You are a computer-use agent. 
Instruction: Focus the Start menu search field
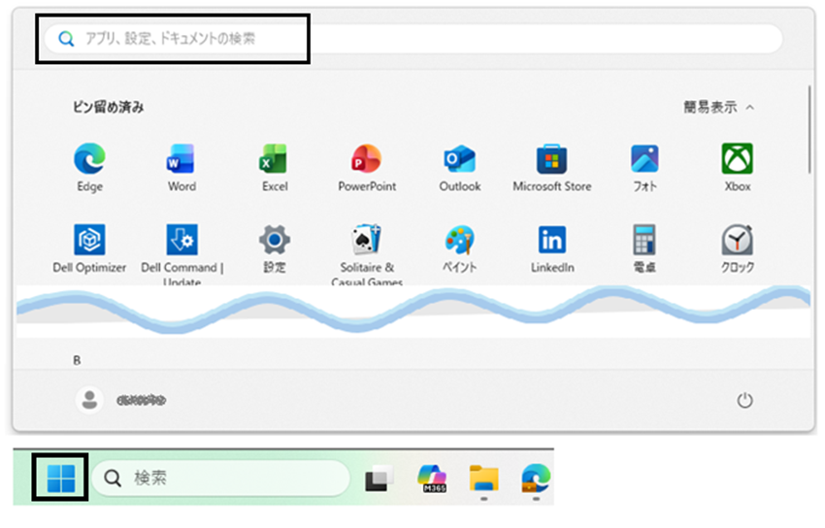click(413, 39)
